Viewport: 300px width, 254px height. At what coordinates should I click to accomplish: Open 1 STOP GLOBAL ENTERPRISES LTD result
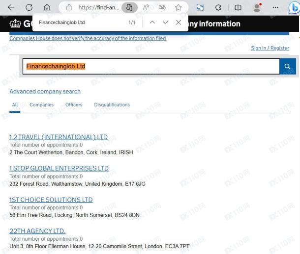59,168
